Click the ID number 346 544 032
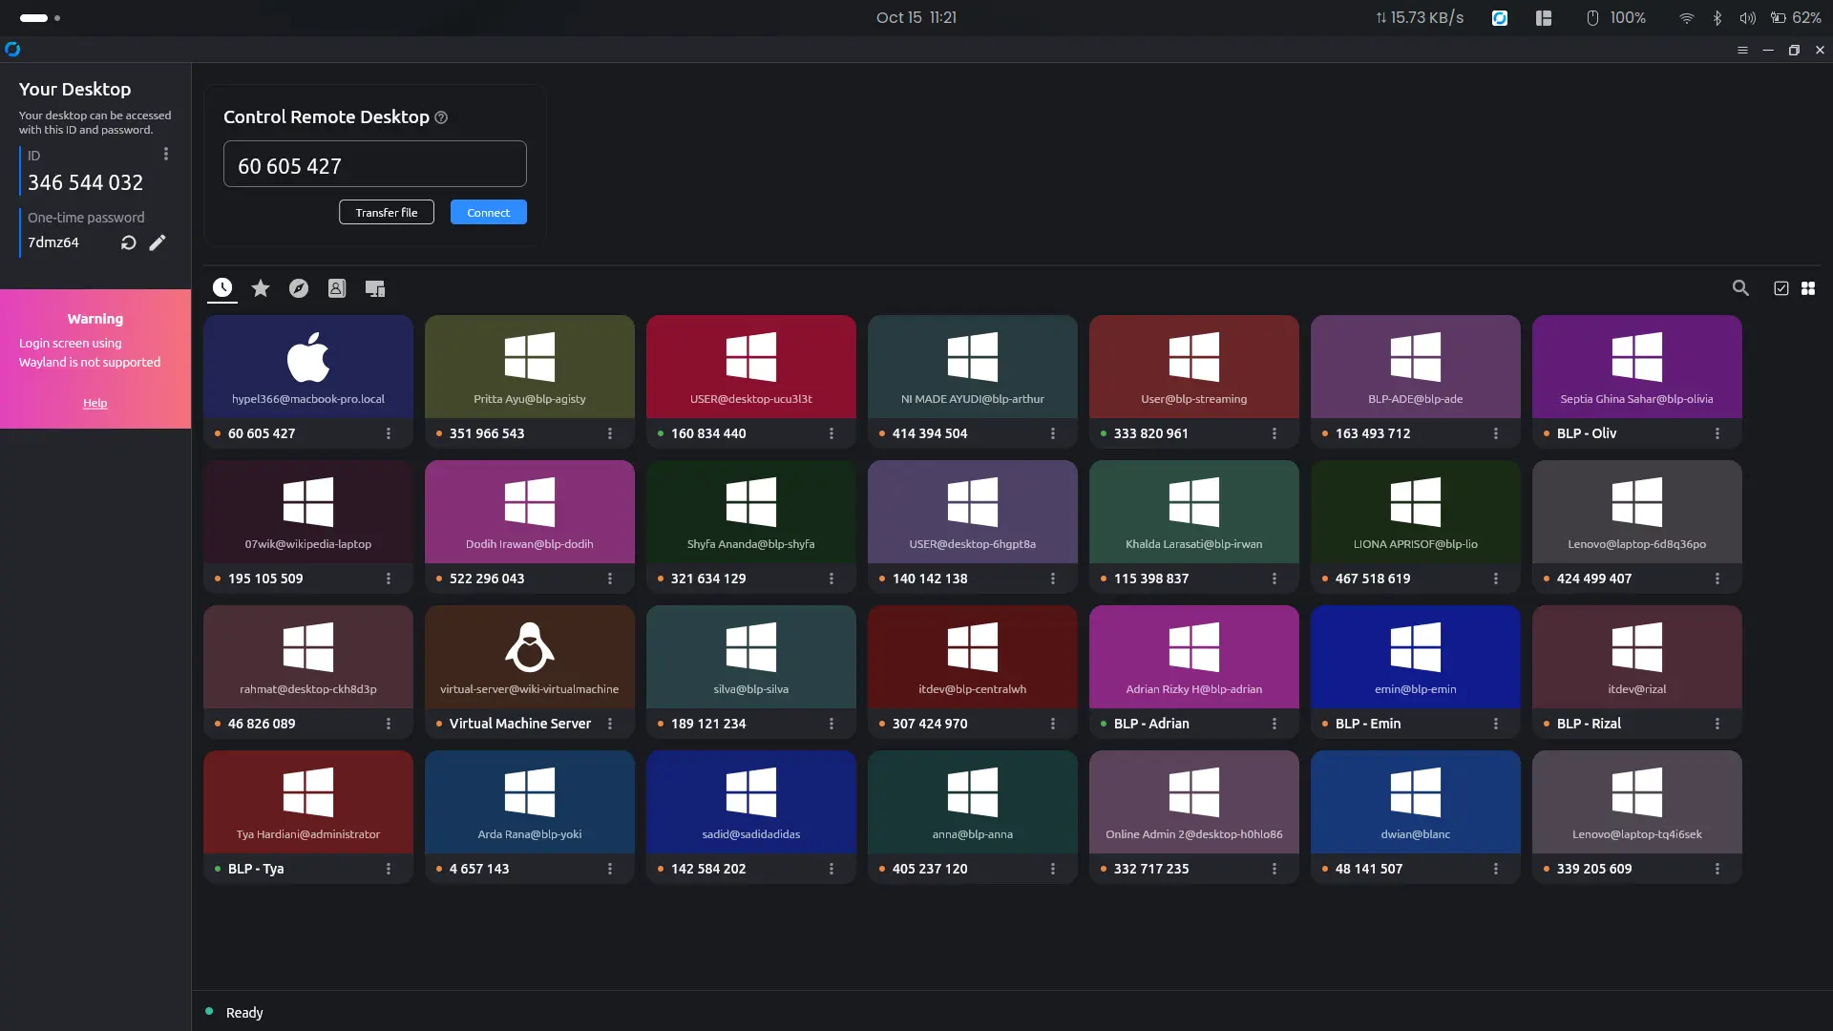The width and height of the screenshot is (1833, 1031). 85,183
